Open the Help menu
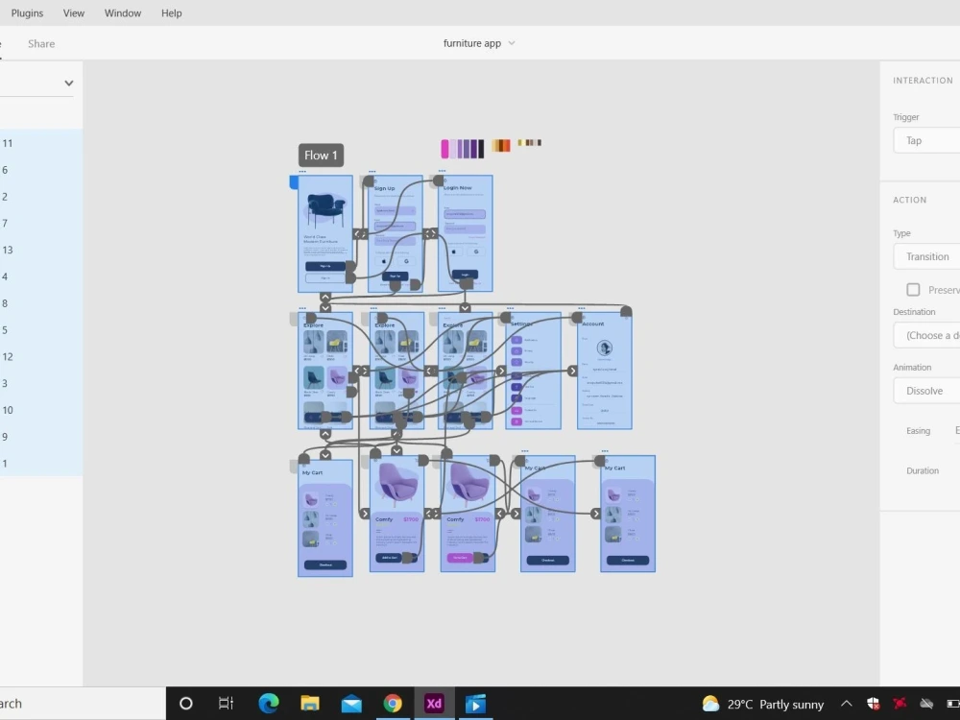The height and width of the screenshot is (720, 960). click(172, 12)
